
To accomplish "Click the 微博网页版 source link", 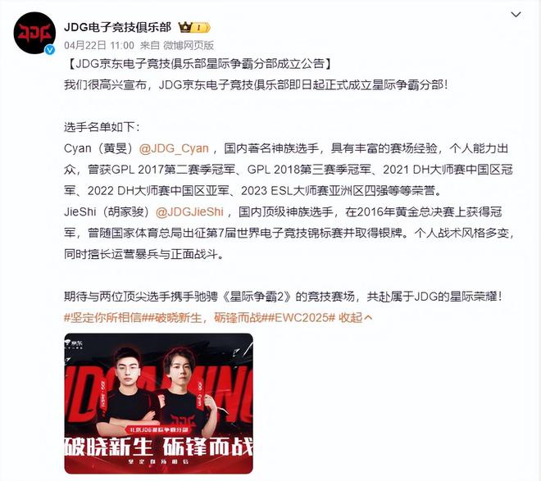I will [189, 45].
